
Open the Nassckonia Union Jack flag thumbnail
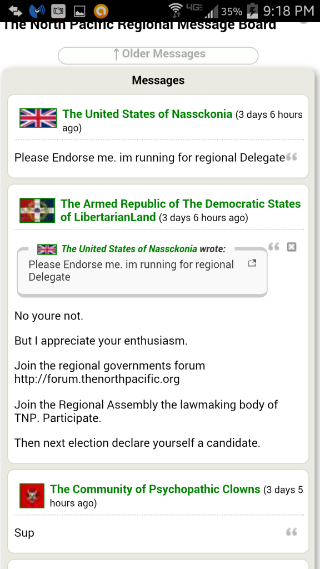38,118
